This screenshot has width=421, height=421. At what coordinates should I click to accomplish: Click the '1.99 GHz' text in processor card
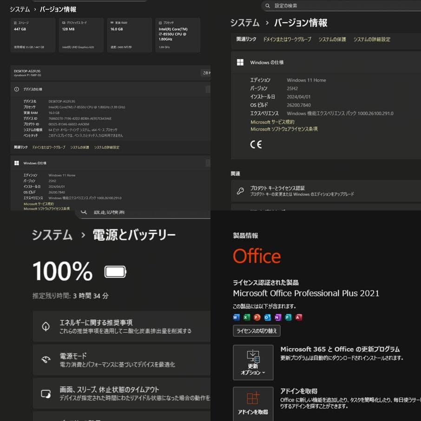click(164, 47)
